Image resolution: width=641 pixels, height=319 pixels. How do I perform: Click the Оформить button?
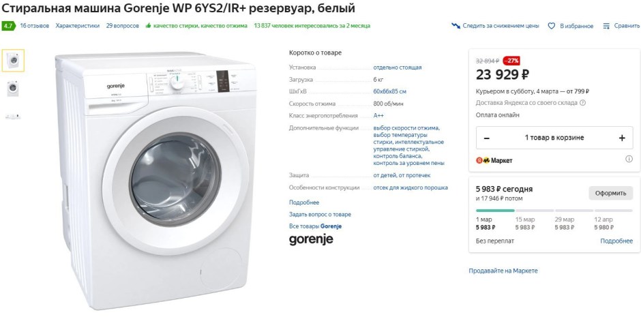pyautogui.click(x=610, y=193)
